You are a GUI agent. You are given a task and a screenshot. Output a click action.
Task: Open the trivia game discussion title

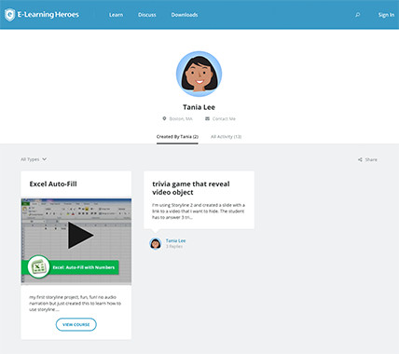pyautogui.click(x=191, y=188)
